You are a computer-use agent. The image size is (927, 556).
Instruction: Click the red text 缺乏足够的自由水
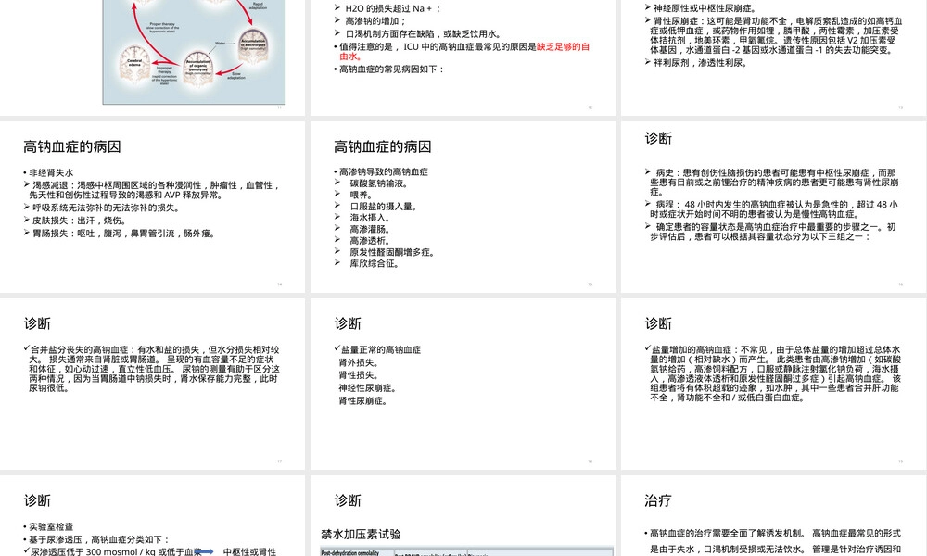(x=464, y=51)
